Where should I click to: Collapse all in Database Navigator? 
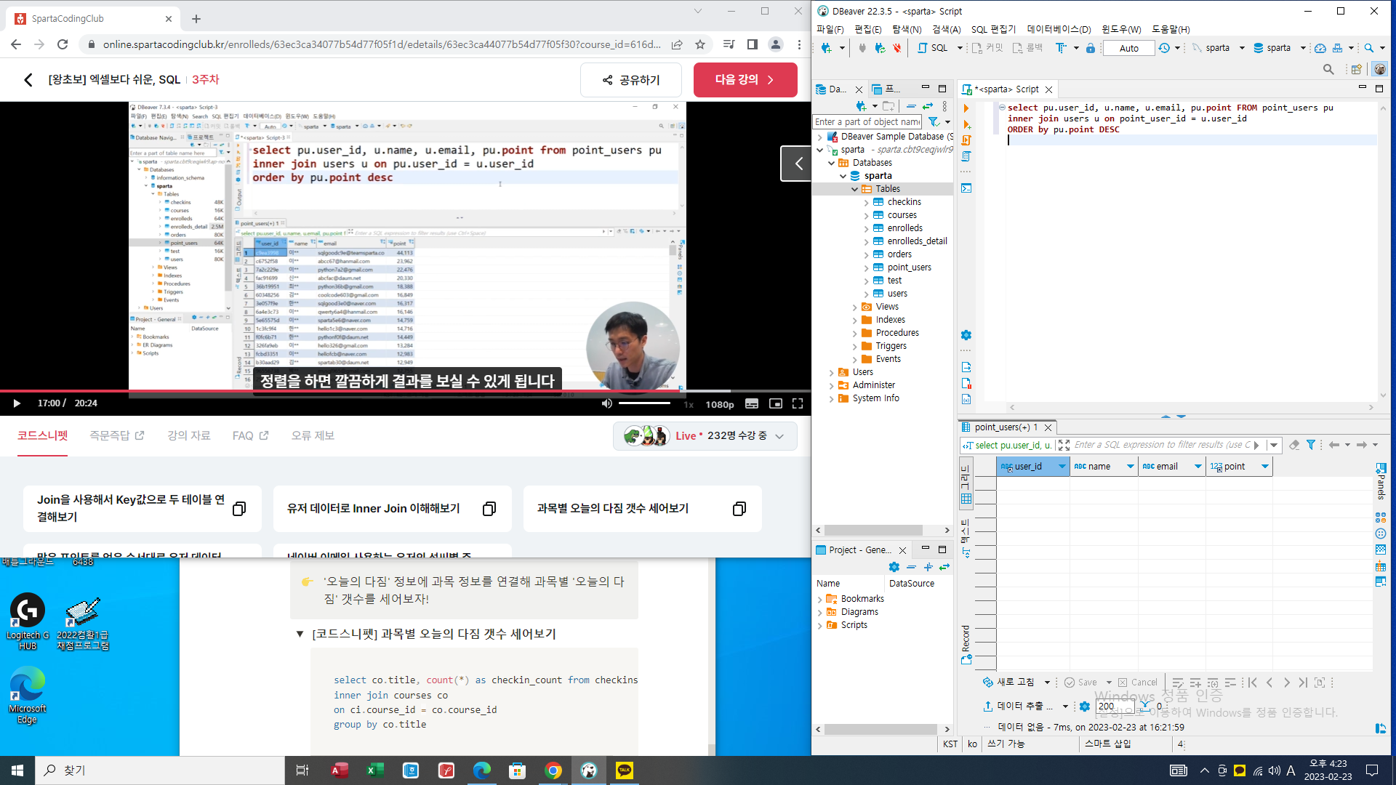tap(911, 106)
